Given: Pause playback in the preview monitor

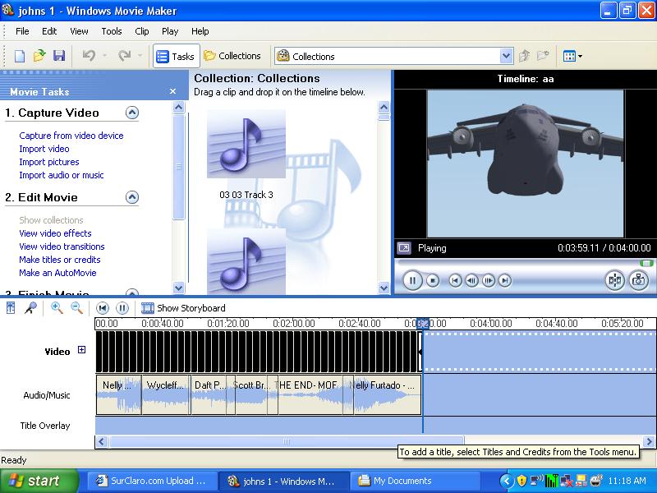Looking at the screenshot, I should (x=412, y=280).
